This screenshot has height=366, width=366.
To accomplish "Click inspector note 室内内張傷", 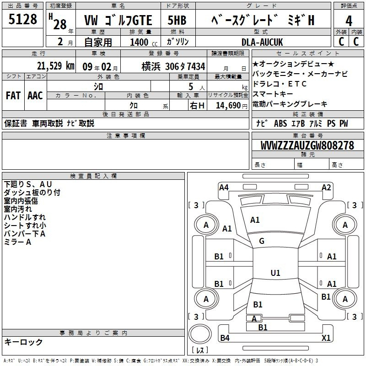I will point(21,201).
